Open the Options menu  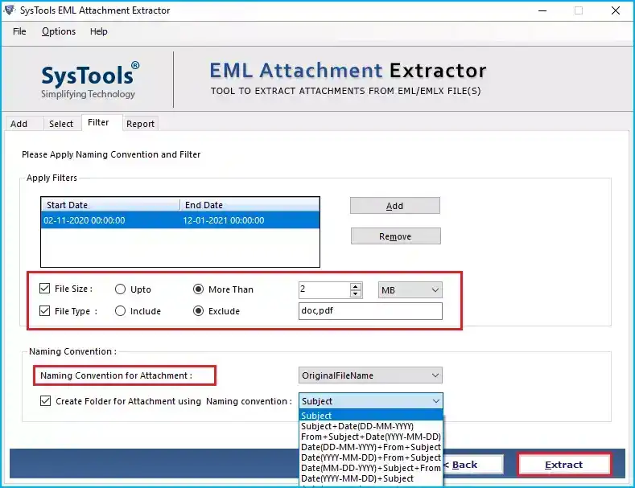pyautogui.click(x=59, y=31)
